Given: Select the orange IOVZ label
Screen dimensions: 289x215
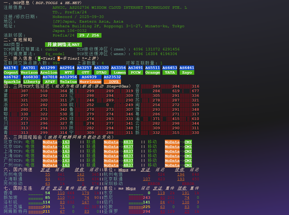Looking at the screenshot, I should (x=112, y=82).
